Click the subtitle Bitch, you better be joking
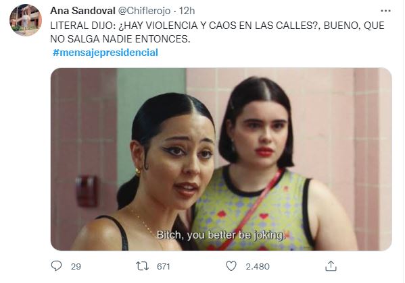 coord(220,235)
